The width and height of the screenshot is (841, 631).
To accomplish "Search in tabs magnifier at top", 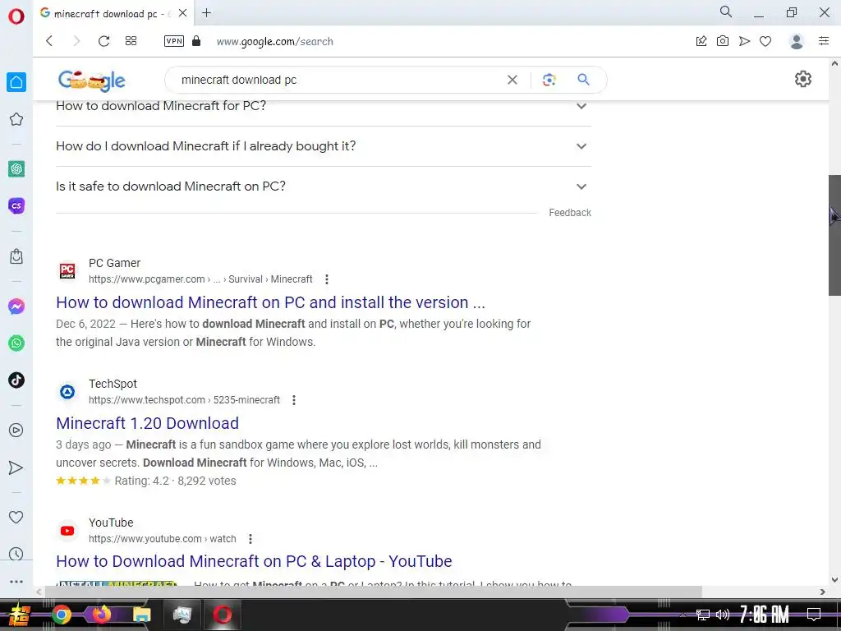I will 726,12.
